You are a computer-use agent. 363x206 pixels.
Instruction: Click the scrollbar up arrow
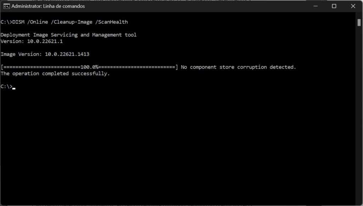pos(359,16)
